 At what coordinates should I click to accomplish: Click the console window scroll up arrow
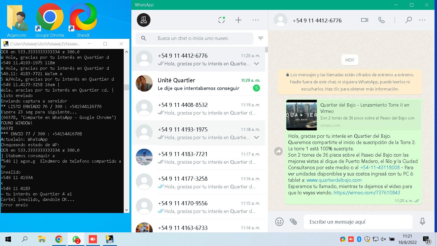pyautogui.click(x=126, y=52)
